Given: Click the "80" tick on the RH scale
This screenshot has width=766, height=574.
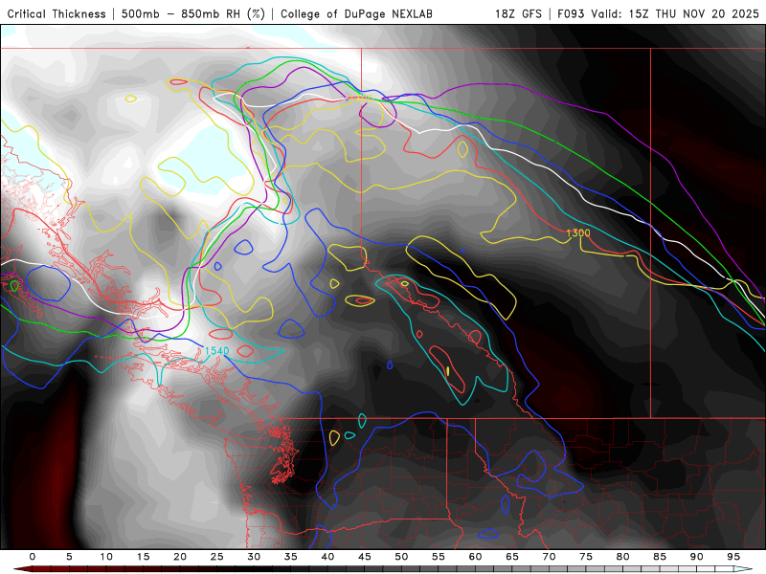Looking at the screenshot, I should click(x=623, y=557).
